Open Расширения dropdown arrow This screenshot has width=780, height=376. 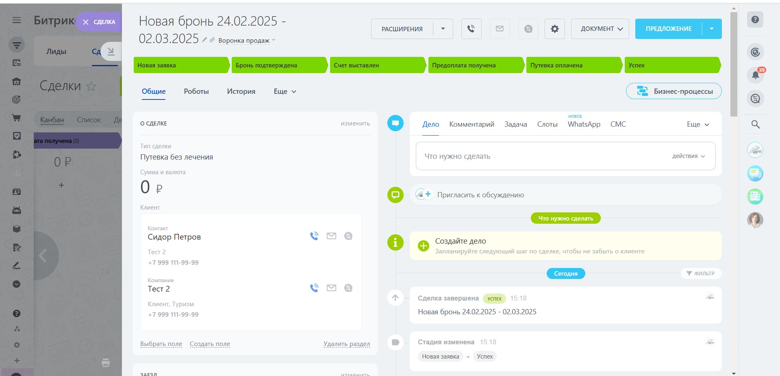(443, 29)
